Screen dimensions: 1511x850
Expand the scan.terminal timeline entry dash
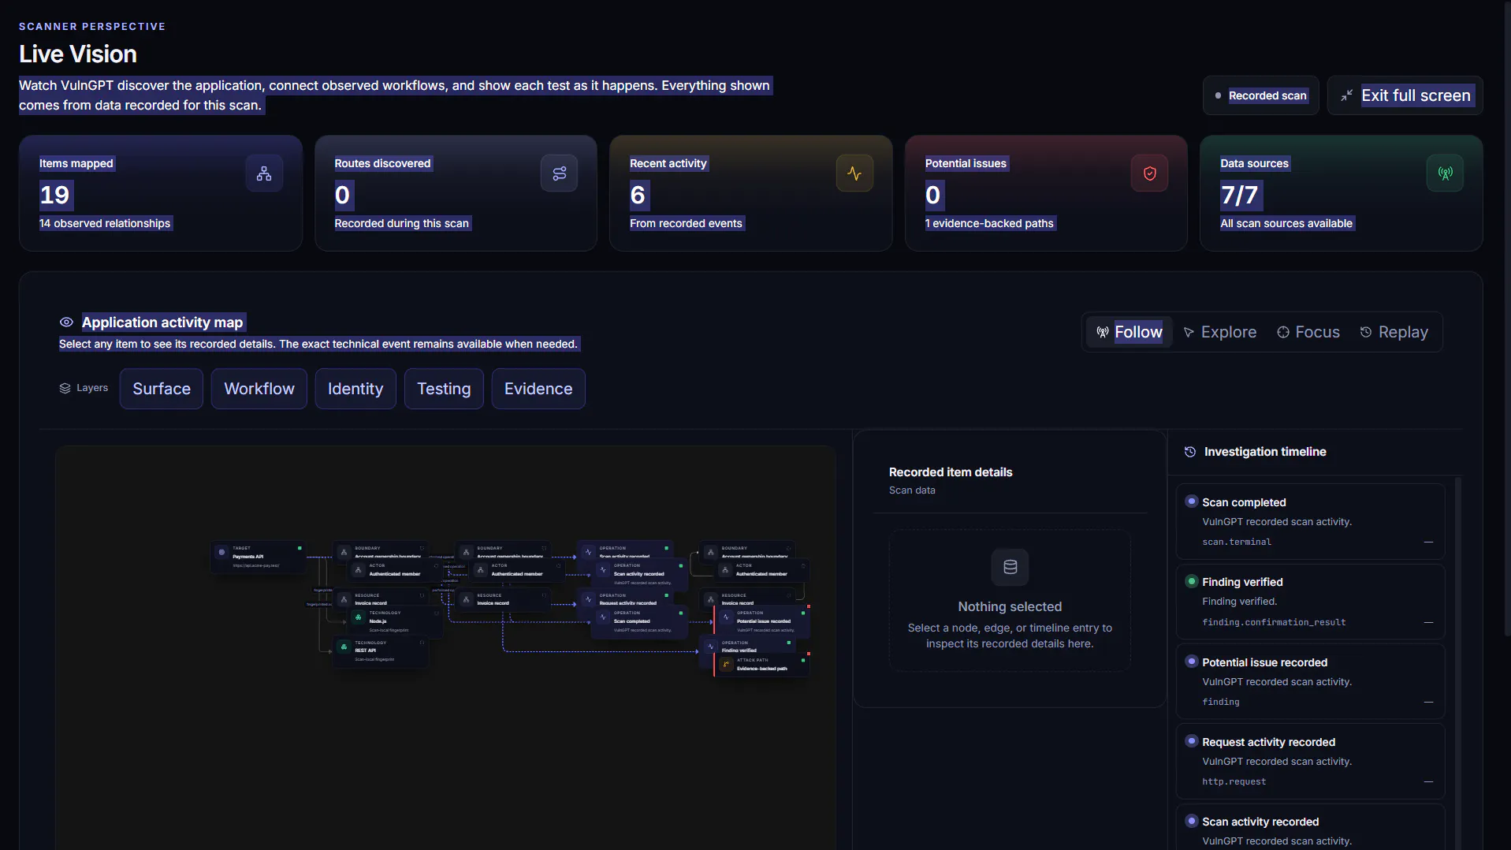coord(1428,542)
